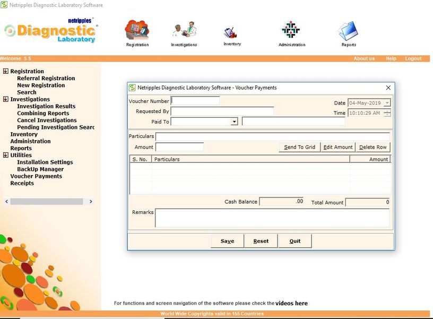Open the Registration toolbar icon

click(137, 30)
